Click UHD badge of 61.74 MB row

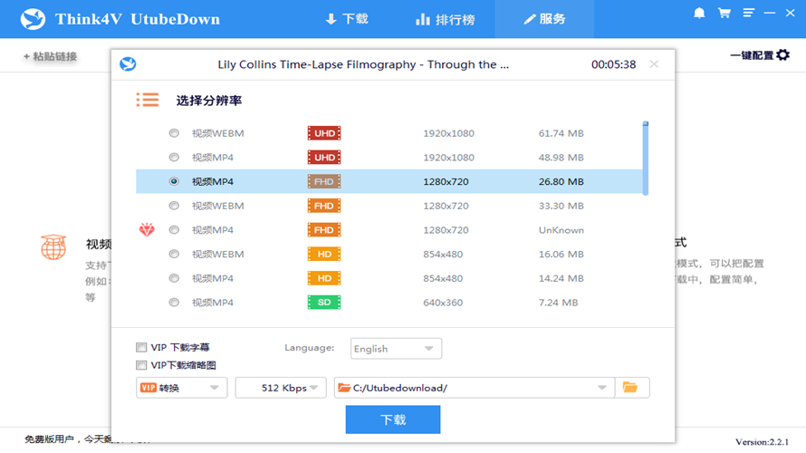click(x=324, y=133)
